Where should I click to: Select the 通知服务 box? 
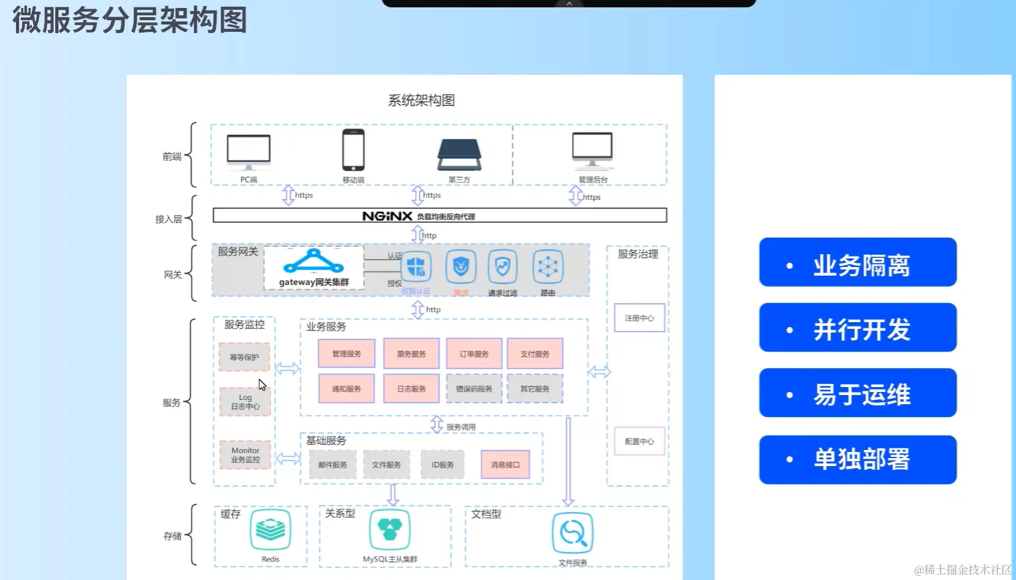[346, 389]
